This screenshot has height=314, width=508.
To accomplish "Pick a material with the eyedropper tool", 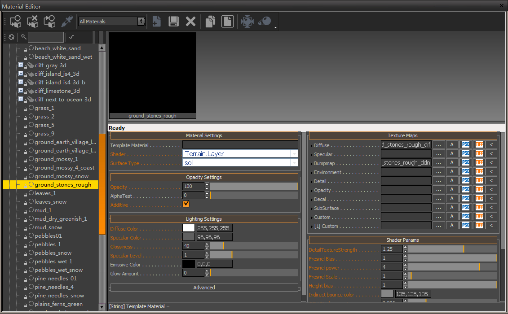I will coord(67,21).
